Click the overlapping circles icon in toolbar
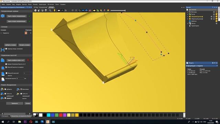220x124 pixels. [x=79, y=10]
